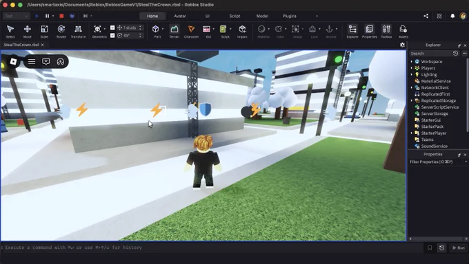Expand the StarterPlayer node

[x=412, y=133]
